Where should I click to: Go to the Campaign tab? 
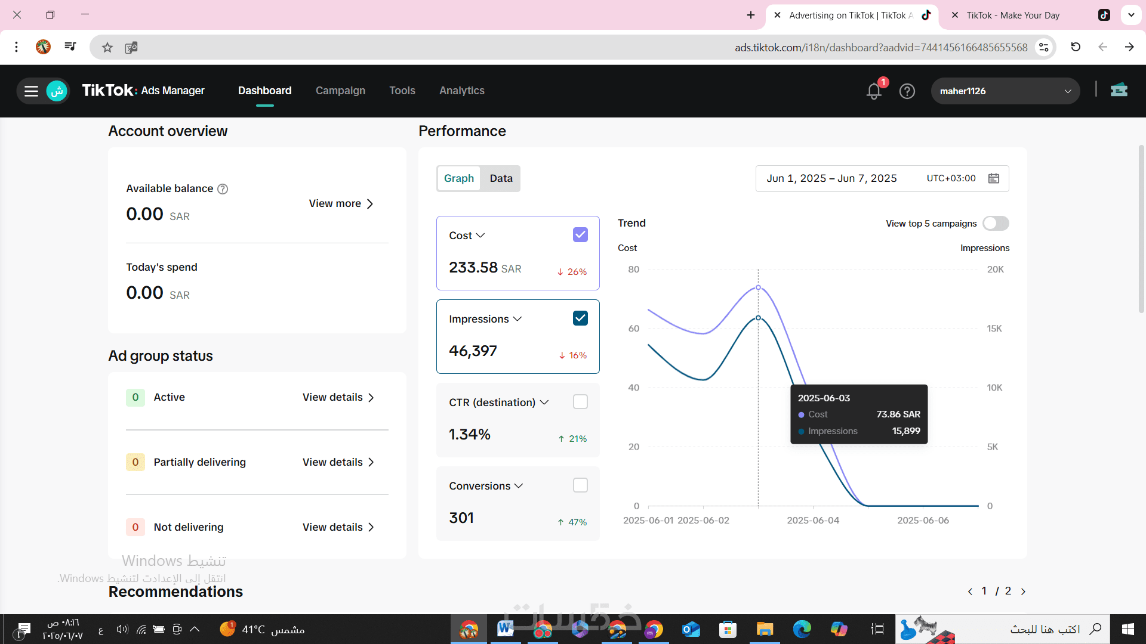[340, 91]
